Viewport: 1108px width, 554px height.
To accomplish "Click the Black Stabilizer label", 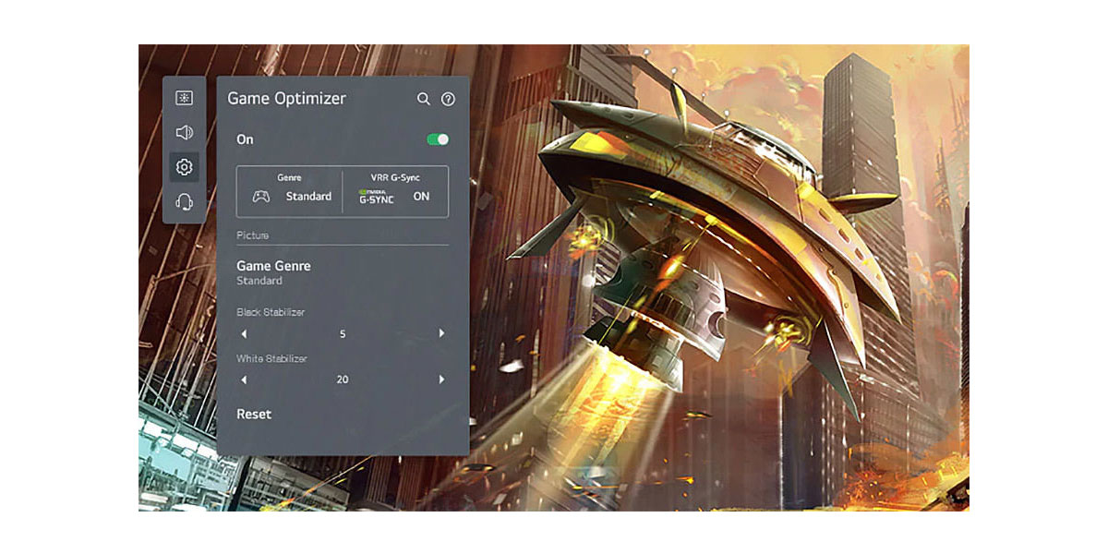I will click(x=271, y=312).
